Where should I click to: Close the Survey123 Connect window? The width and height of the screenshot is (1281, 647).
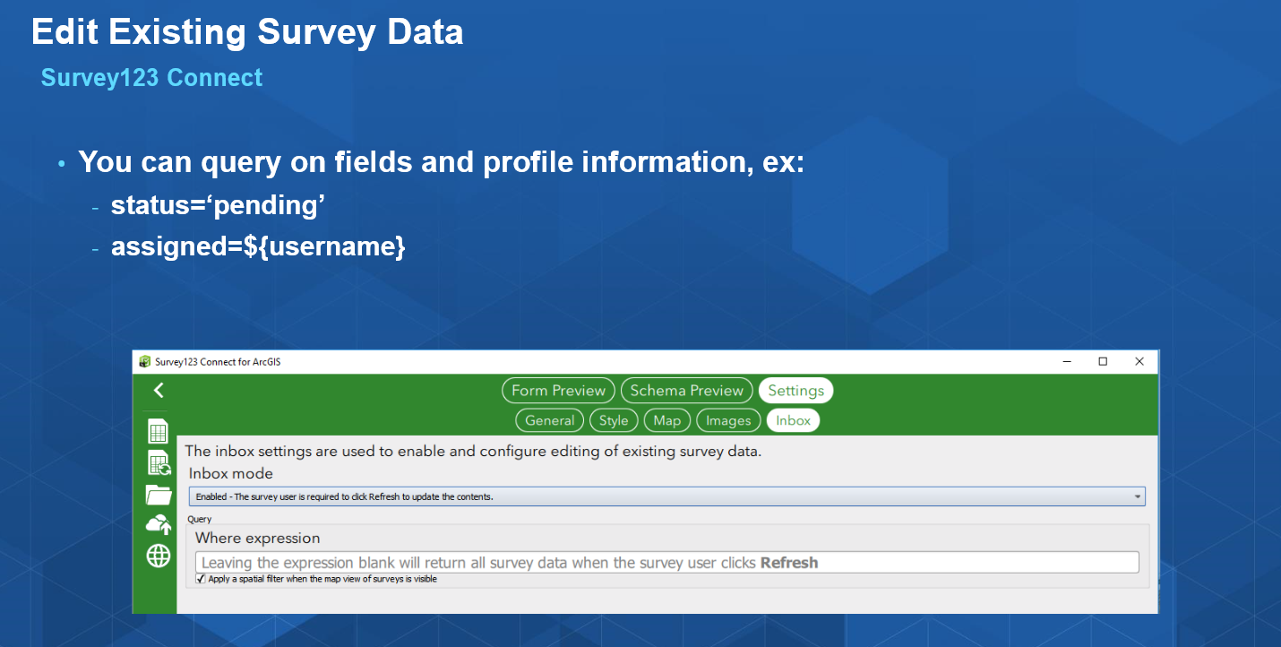click(1139, 362)
